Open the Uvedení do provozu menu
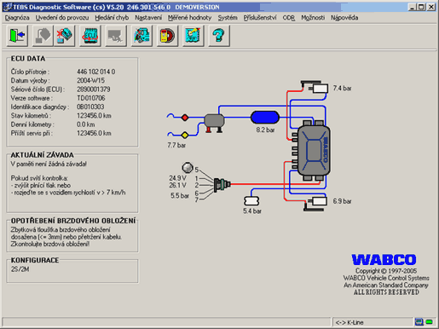The image size is (439, 329). tap(62, 18)
